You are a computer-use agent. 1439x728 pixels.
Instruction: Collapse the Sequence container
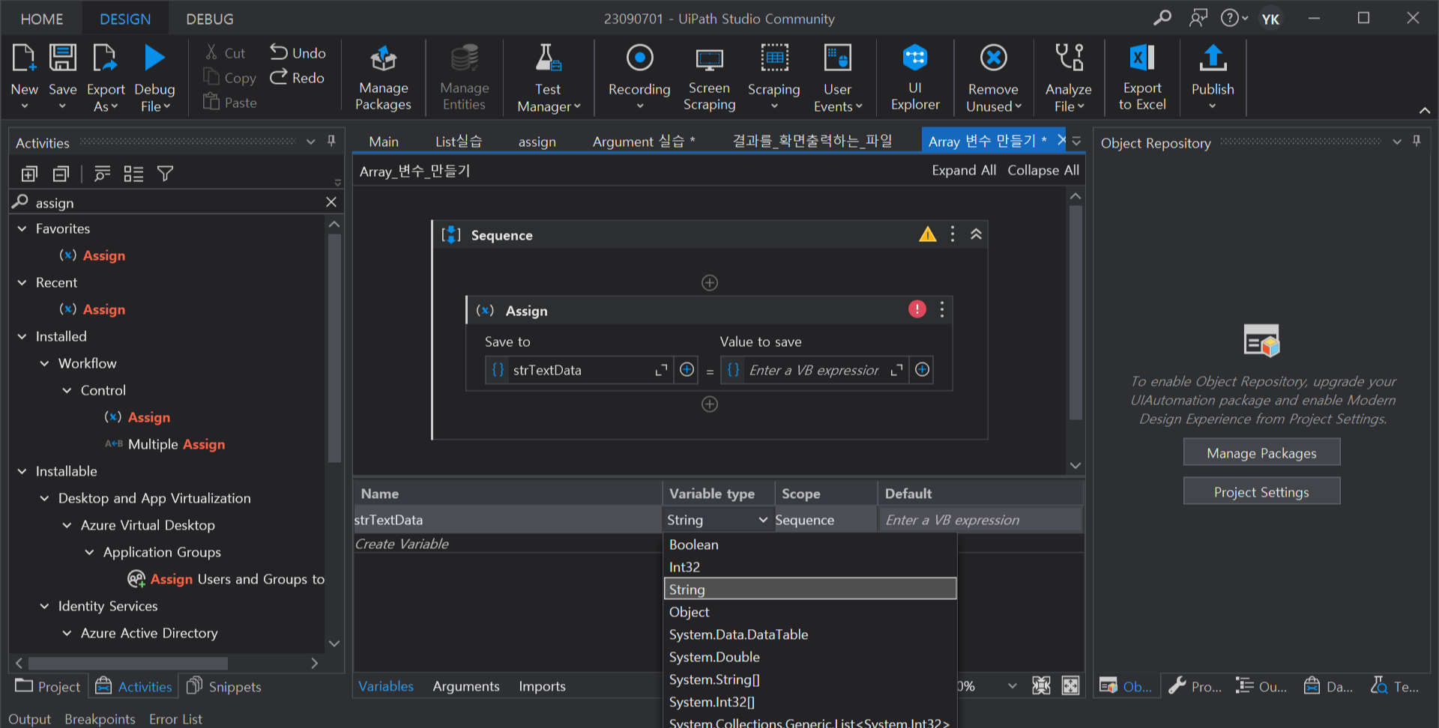(976, 234)
